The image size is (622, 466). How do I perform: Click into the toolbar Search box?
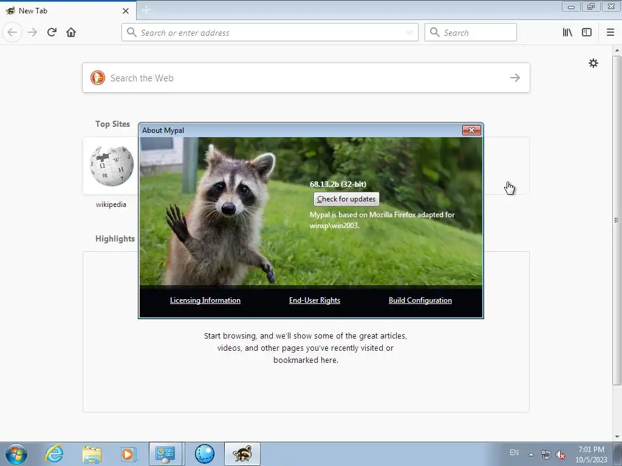click(471, 33)
